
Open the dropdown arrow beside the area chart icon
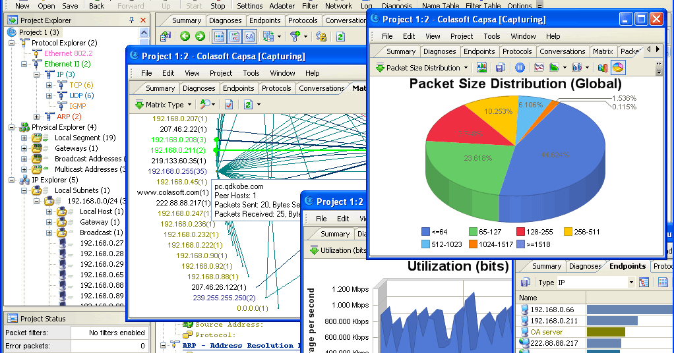(x=565, y=67)
